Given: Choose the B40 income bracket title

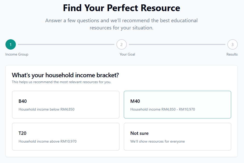Looking at the screenshot, I should 23,101.
